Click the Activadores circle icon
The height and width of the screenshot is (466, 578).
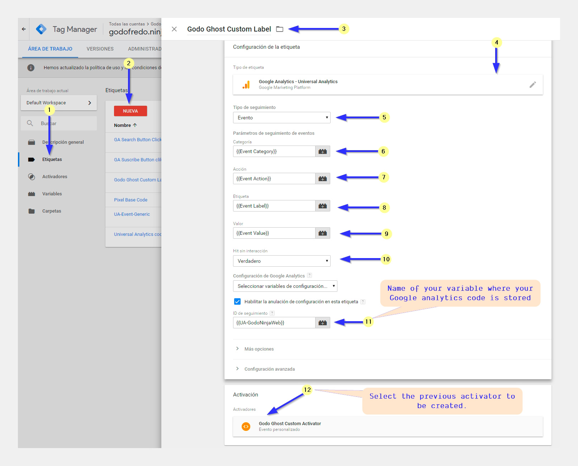coord(32,177)
